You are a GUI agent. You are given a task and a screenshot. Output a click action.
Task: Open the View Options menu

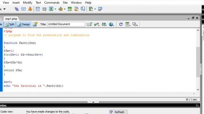(x=128, y=24)
